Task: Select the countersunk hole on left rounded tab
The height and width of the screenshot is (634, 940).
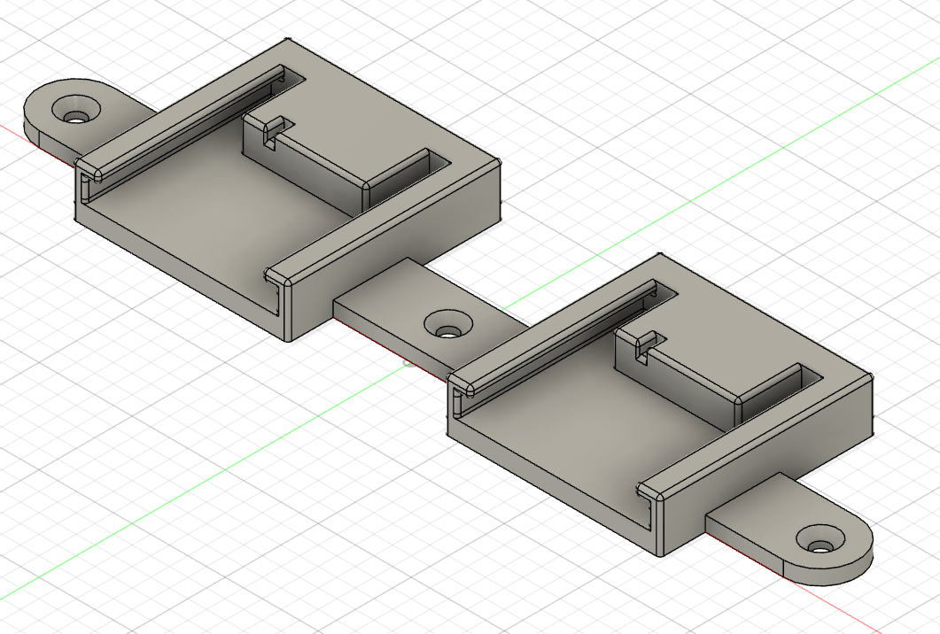Action: click(75, 109)
